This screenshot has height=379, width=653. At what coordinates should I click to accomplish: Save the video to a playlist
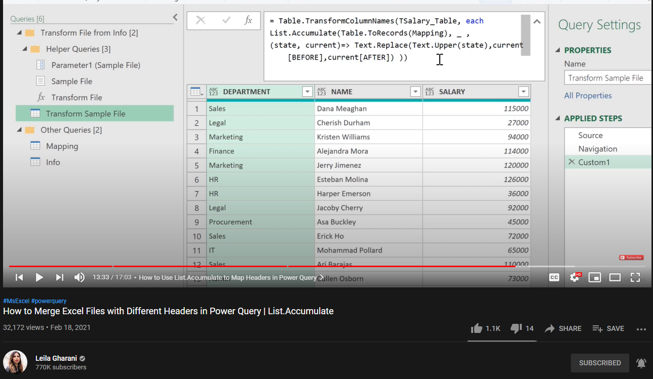(x=608, y=328)
